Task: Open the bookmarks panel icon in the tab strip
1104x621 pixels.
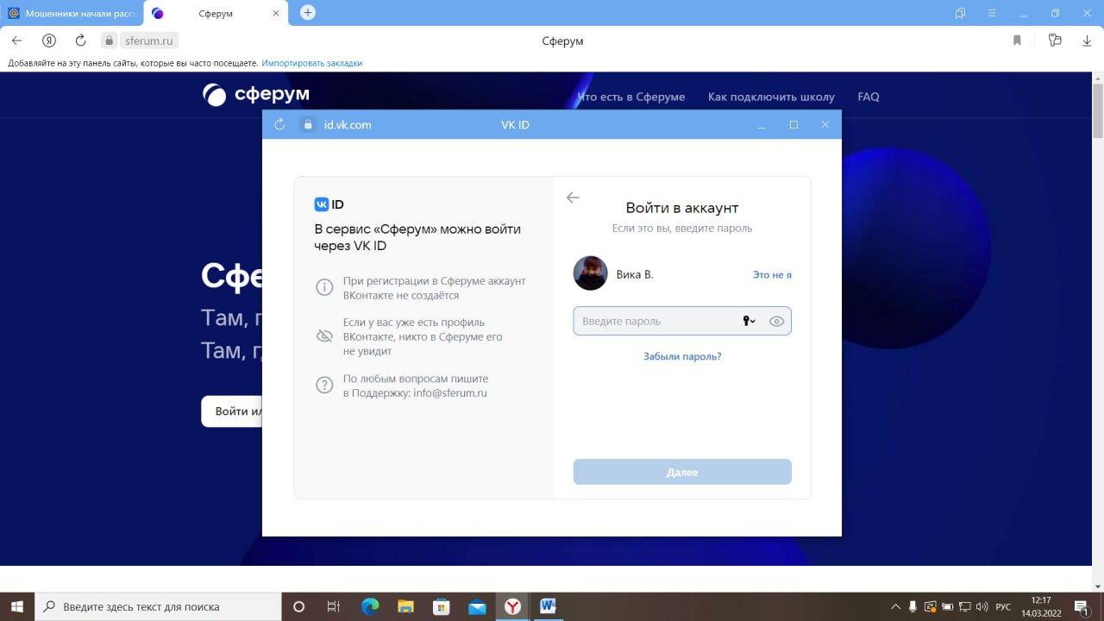Action: pyautogui.click(x=960, y=13)
